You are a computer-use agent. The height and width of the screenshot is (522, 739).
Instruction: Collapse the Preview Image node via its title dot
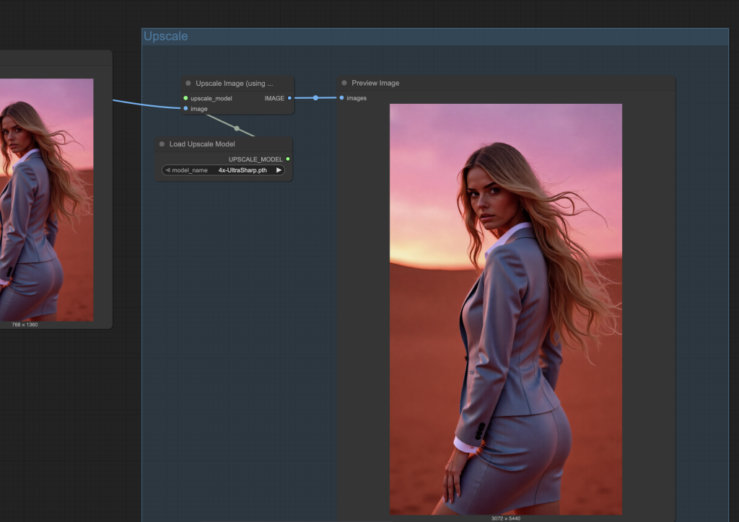click(344, 84)
